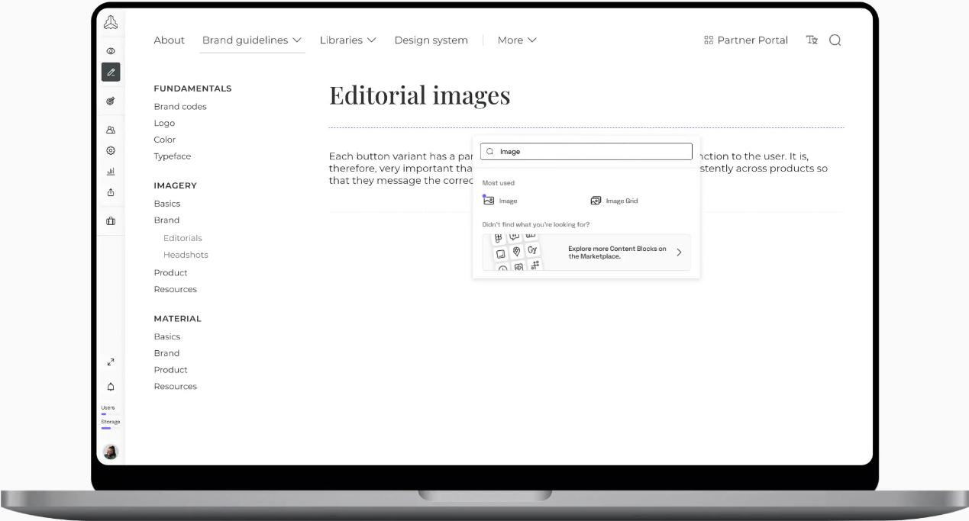Open the users/people icon in sidebar
Screen dimensions: 969x521
click(111, 130)
